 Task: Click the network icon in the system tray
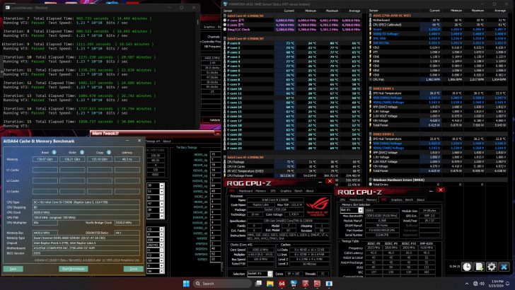click(x=475, y=284)
